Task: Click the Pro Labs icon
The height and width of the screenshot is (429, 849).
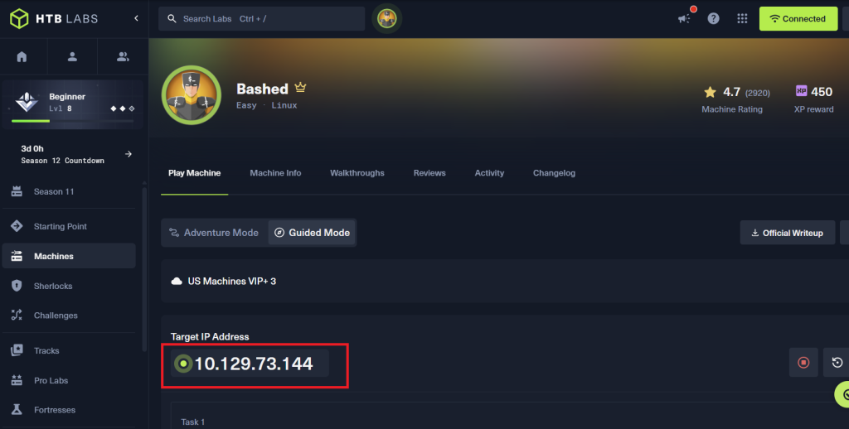Action: pos(17,380)
